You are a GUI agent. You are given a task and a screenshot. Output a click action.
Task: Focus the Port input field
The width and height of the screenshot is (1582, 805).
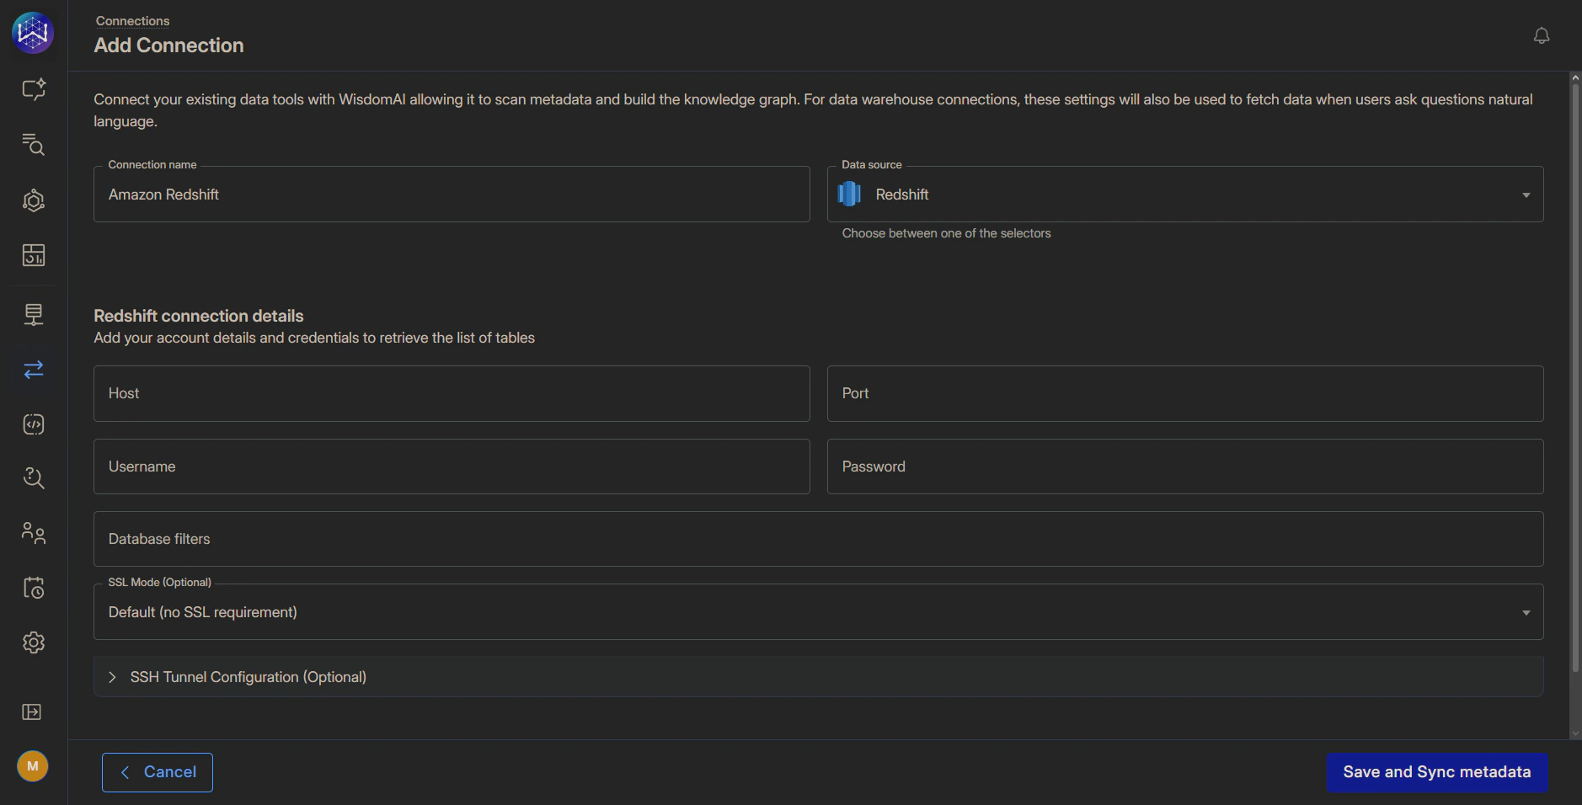[x=1185, y=393]
